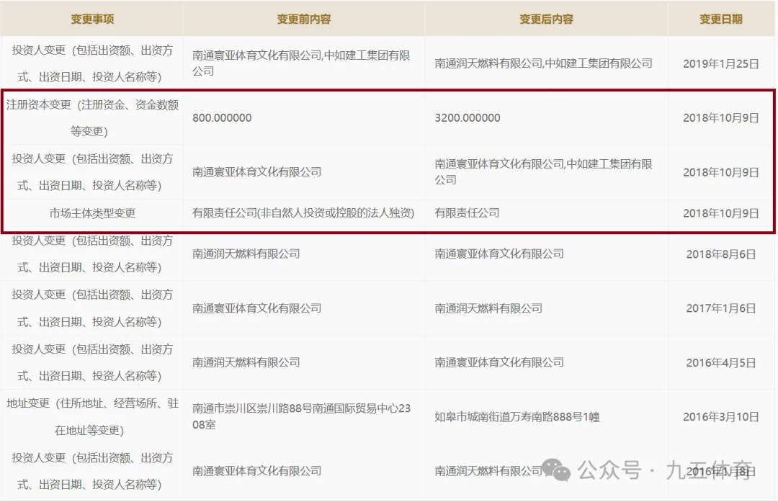Viewport: 778px width, 502px height.
Task: Click 投资人变更 cell in the 2018年8月6日 row
Action: [92, 254]
